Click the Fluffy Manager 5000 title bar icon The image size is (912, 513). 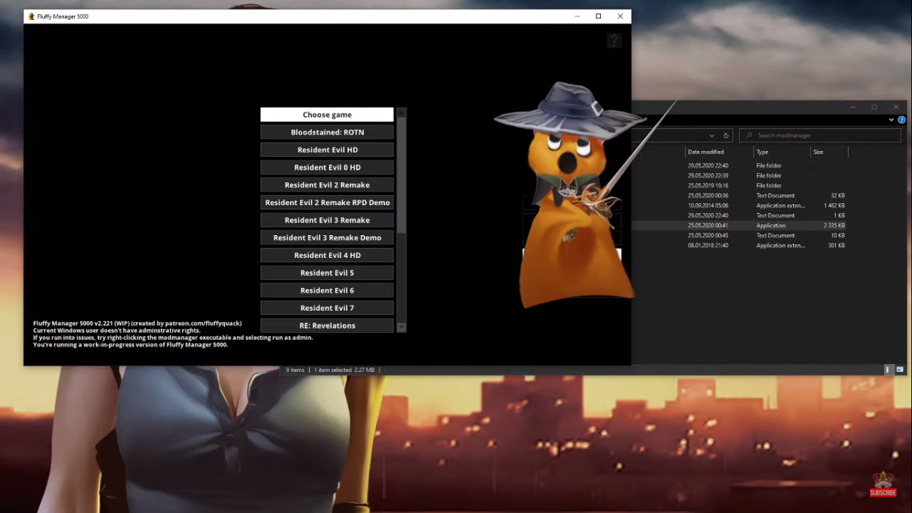coord(31,16)
